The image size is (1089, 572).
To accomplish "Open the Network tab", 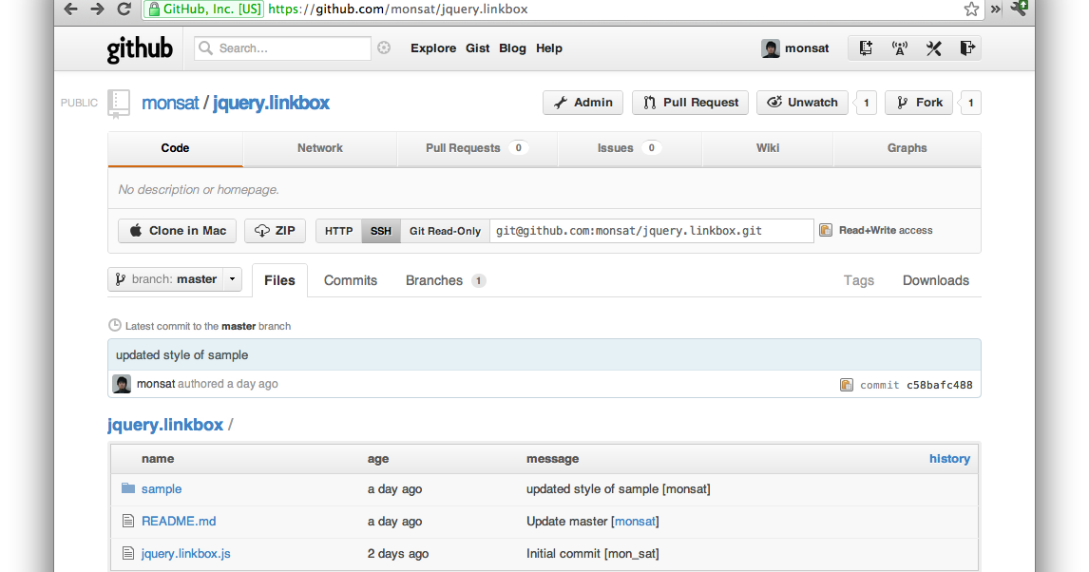I will coord(320,148).
